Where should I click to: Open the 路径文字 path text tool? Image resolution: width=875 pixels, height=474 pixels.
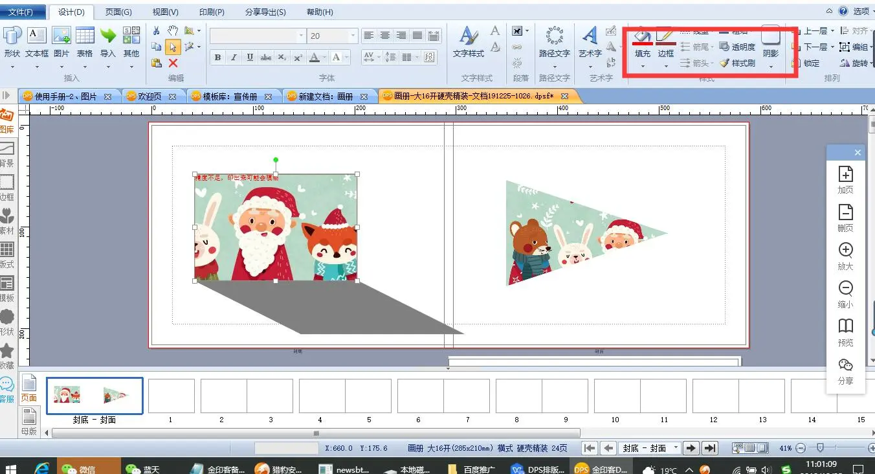555,42
